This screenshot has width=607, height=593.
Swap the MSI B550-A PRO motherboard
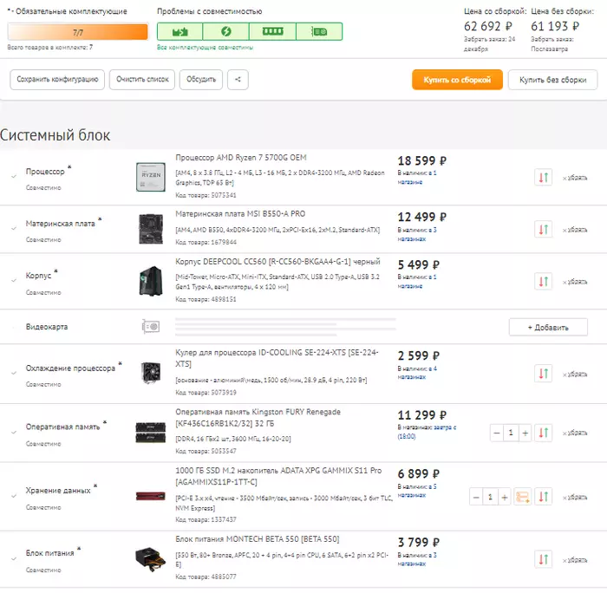click(x=543, y=230)
